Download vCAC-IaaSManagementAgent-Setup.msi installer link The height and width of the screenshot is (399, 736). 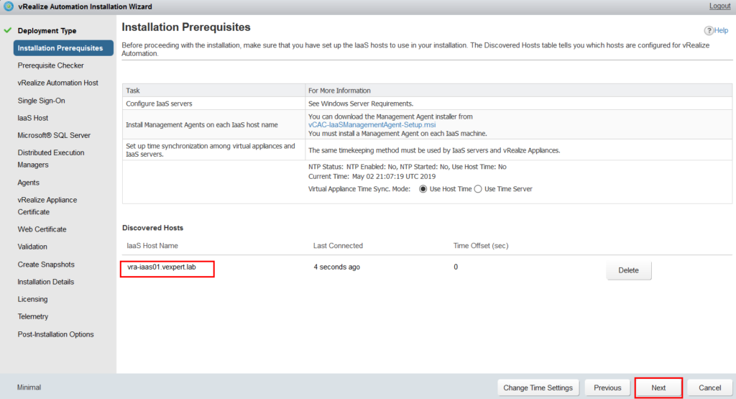pyautogui.click(x=372, y=125)
